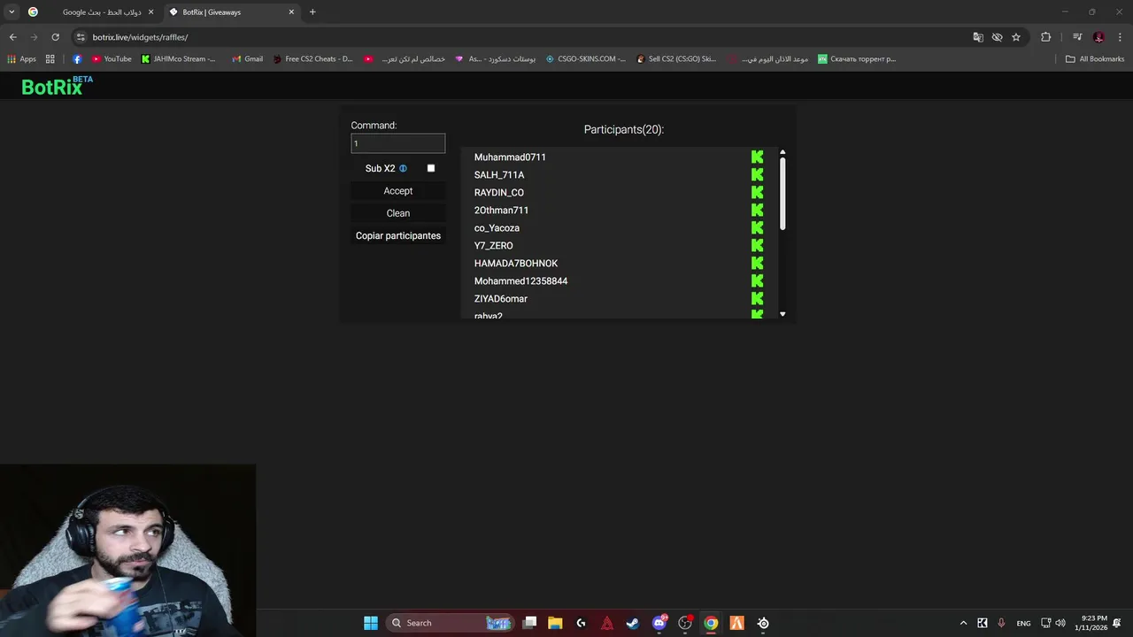Show hidden system tray icons chevron
Image resolution: width=1133 pixels, height=637 pixels.
[x=963, y=623]
